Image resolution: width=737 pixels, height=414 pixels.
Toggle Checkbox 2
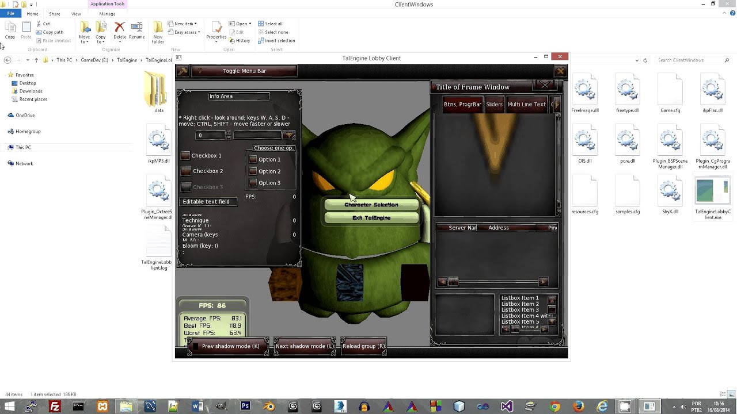[x=185, y=171]
